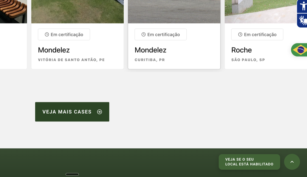This screenshot has width=307, height=177.
Task: Click the clock icon on Roche card
Action: click(x=240, y=35)
